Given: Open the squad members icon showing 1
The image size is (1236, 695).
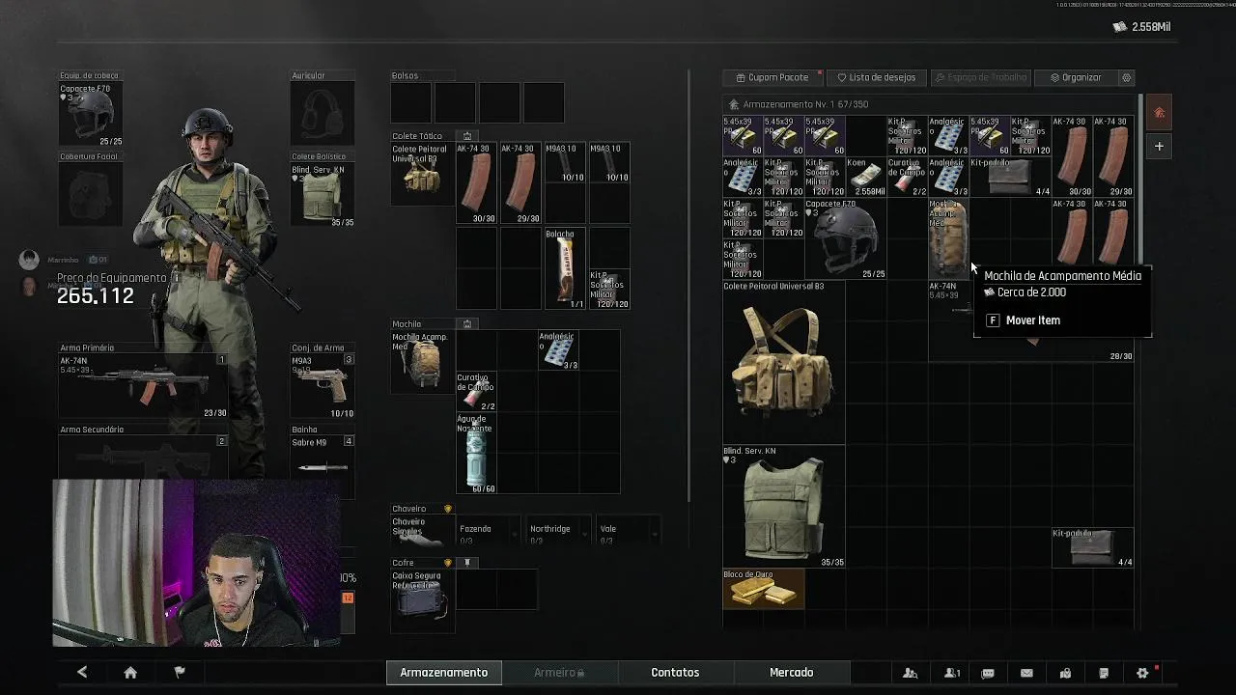Looking at the screenshot, I should (952, 673).
